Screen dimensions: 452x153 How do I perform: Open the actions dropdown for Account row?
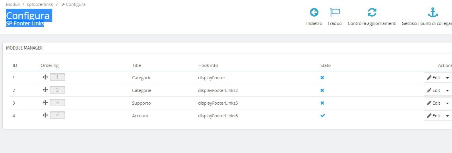point(447,116)
